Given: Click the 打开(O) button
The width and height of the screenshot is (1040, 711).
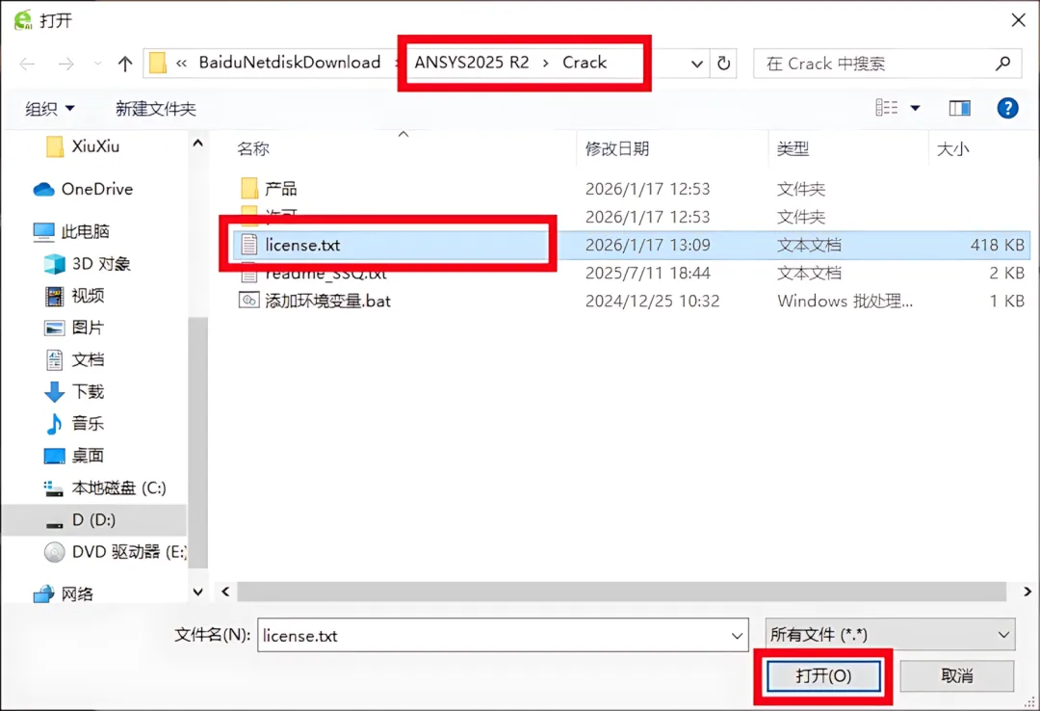Looking at the screenshot, I should pyautogui.click(x=823, y=675).
